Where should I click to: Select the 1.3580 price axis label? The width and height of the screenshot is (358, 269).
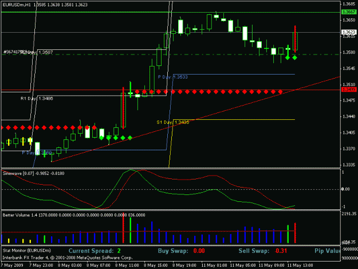click(x=349, y=52)
